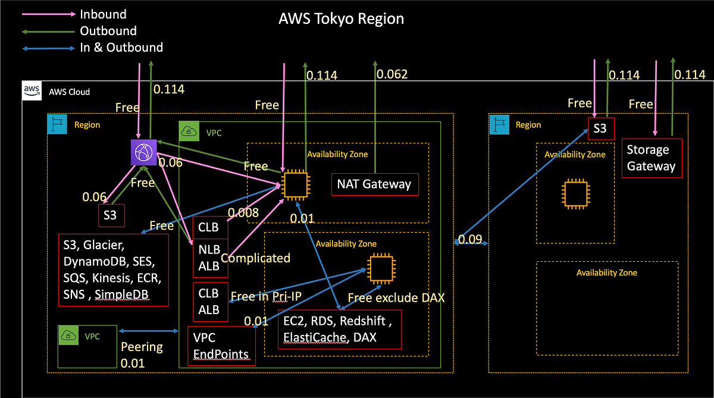
Task: Select the EC2 chip icon near NAT Gateway
Action: click(295, 184)
